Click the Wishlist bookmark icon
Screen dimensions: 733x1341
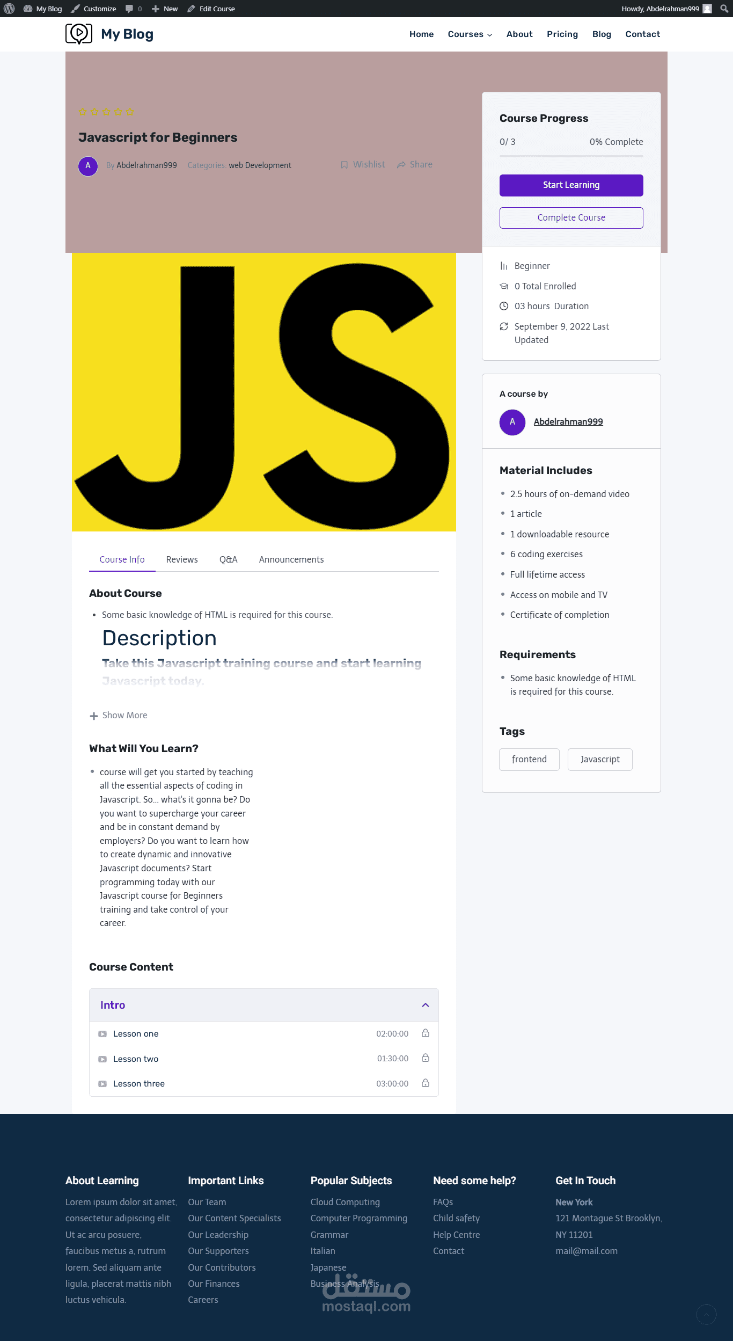pos(344,165)
